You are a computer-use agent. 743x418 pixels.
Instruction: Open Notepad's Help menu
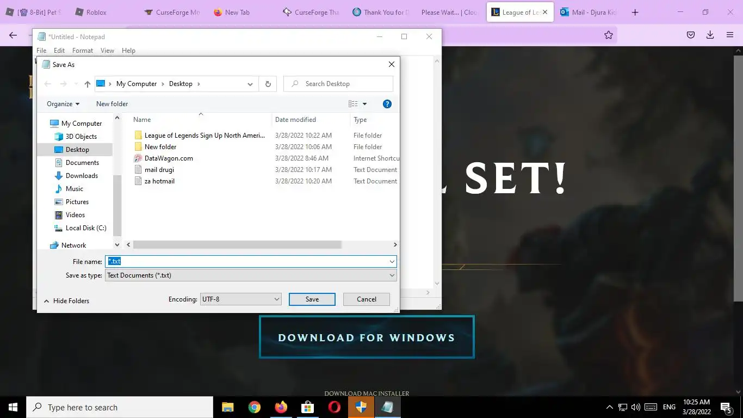[128, 51]
